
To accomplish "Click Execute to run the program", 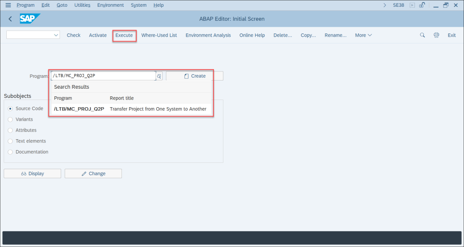I will 124,35.
